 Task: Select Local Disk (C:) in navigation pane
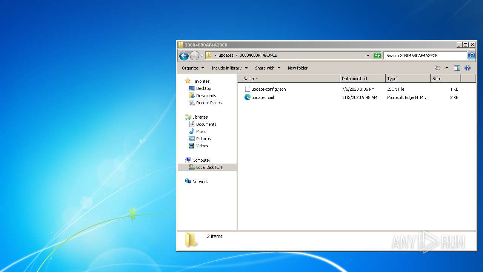click(x=209, y=167)
